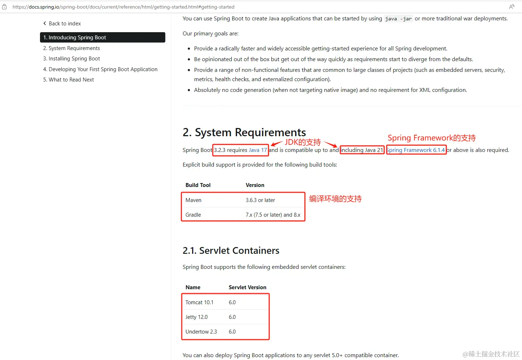Image resolution: width=522 pixels, height=360 pixels.
Task: Click the 7.x (7.5 or later) and 8.x cell
Action: pos(273,215)
